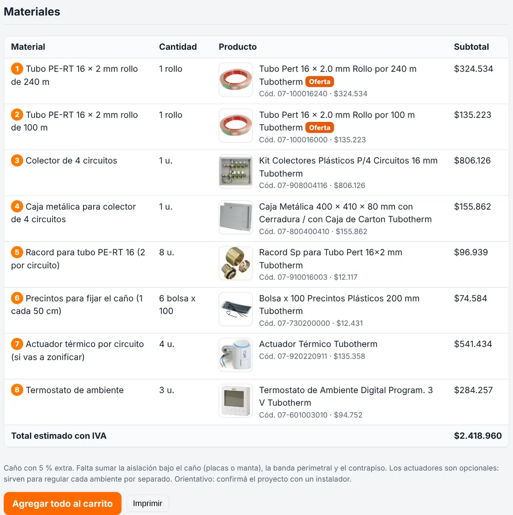
Task: Open Kit Colectores Plásticos P/4 Circuitos link
Action: pos(348,167)
